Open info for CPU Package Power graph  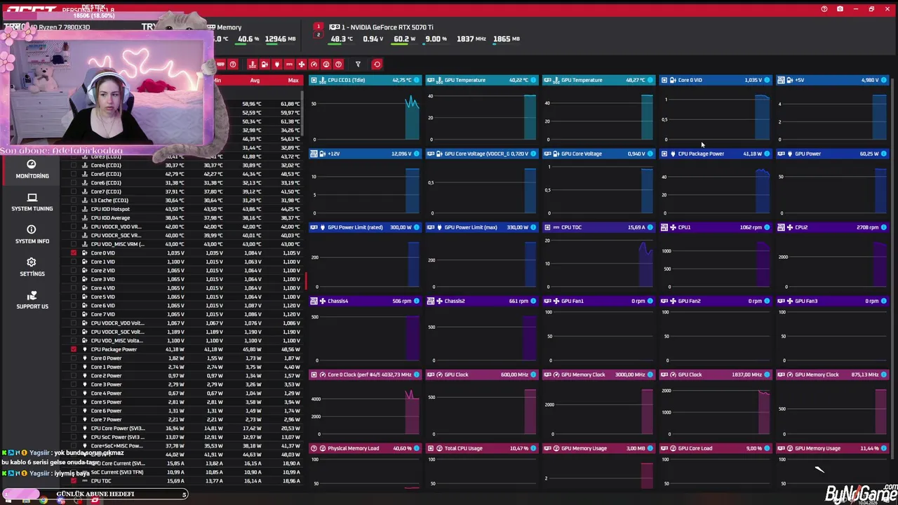pyautogui.click(x=767, y=154)
